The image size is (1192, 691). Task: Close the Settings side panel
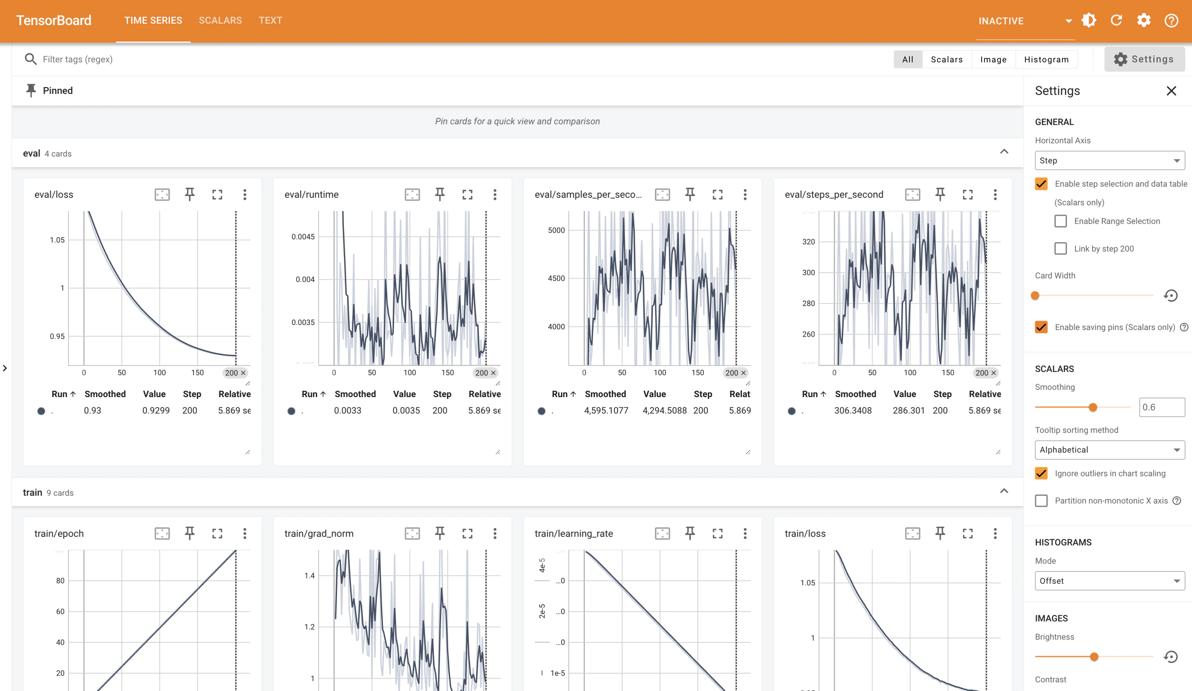pos(1171,91)
